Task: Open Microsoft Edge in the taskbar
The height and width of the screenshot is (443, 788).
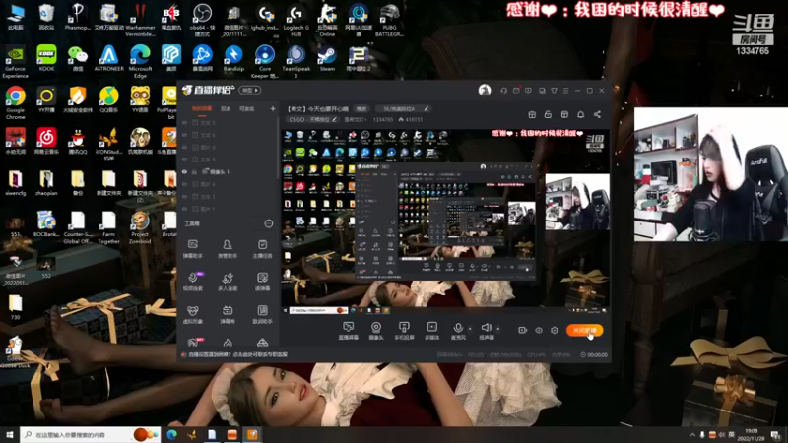Action: [x=171, y=434]
